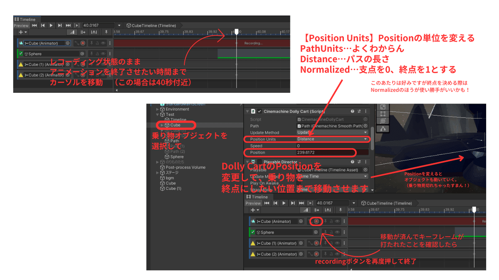Select the bgm object in Hierarchy
The height and width of the screenshot is (280, 499).
(170, 178)
